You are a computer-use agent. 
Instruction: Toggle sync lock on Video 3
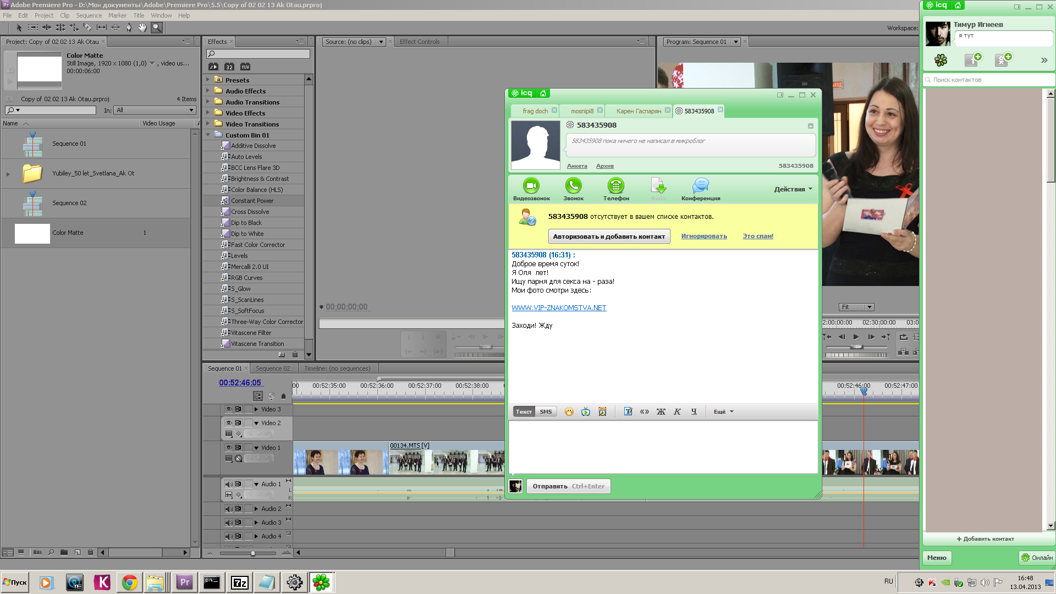238,409
